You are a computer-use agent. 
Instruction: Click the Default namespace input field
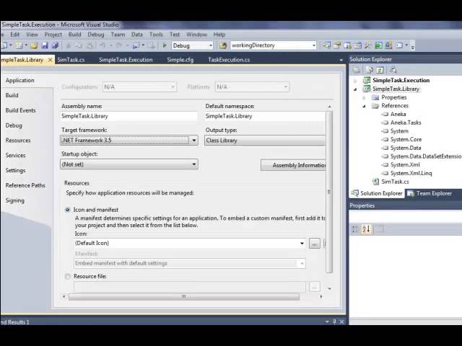coord(265,116)
